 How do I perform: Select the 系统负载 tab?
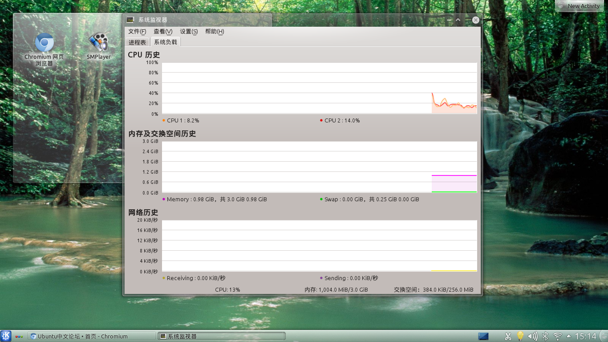coord(166,42)
